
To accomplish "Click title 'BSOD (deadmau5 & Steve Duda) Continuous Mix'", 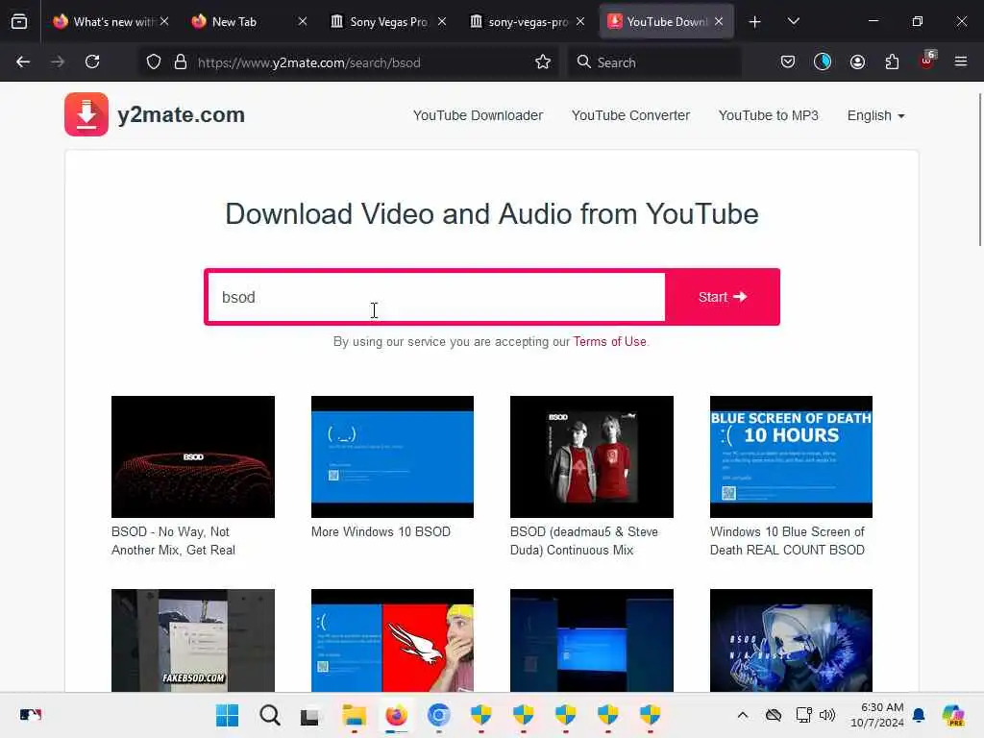I will tap(584, 540).
